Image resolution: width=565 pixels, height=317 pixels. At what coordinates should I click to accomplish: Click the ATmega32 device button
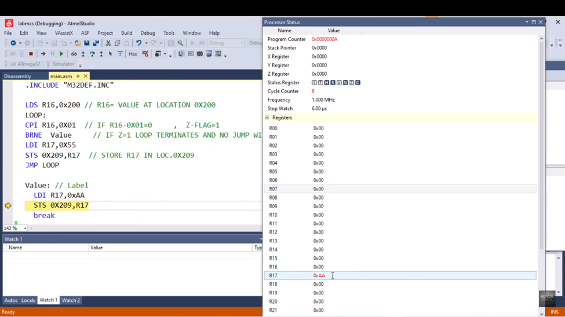coord(25,64)
